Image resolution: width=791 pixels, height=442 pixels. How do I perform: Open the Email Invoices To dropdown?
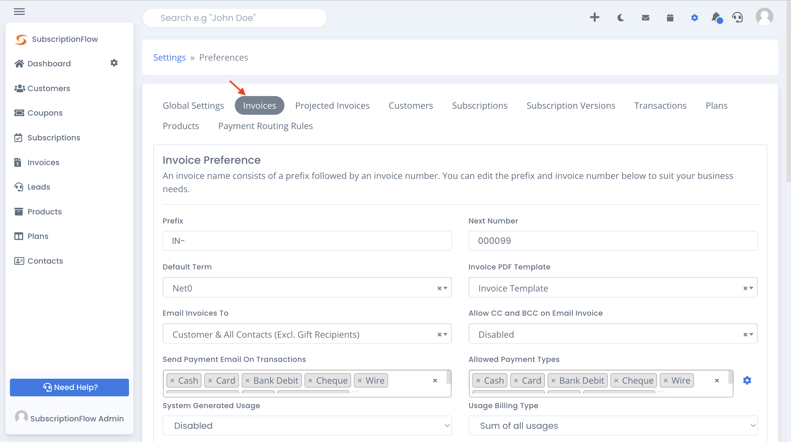coord(307,334)
